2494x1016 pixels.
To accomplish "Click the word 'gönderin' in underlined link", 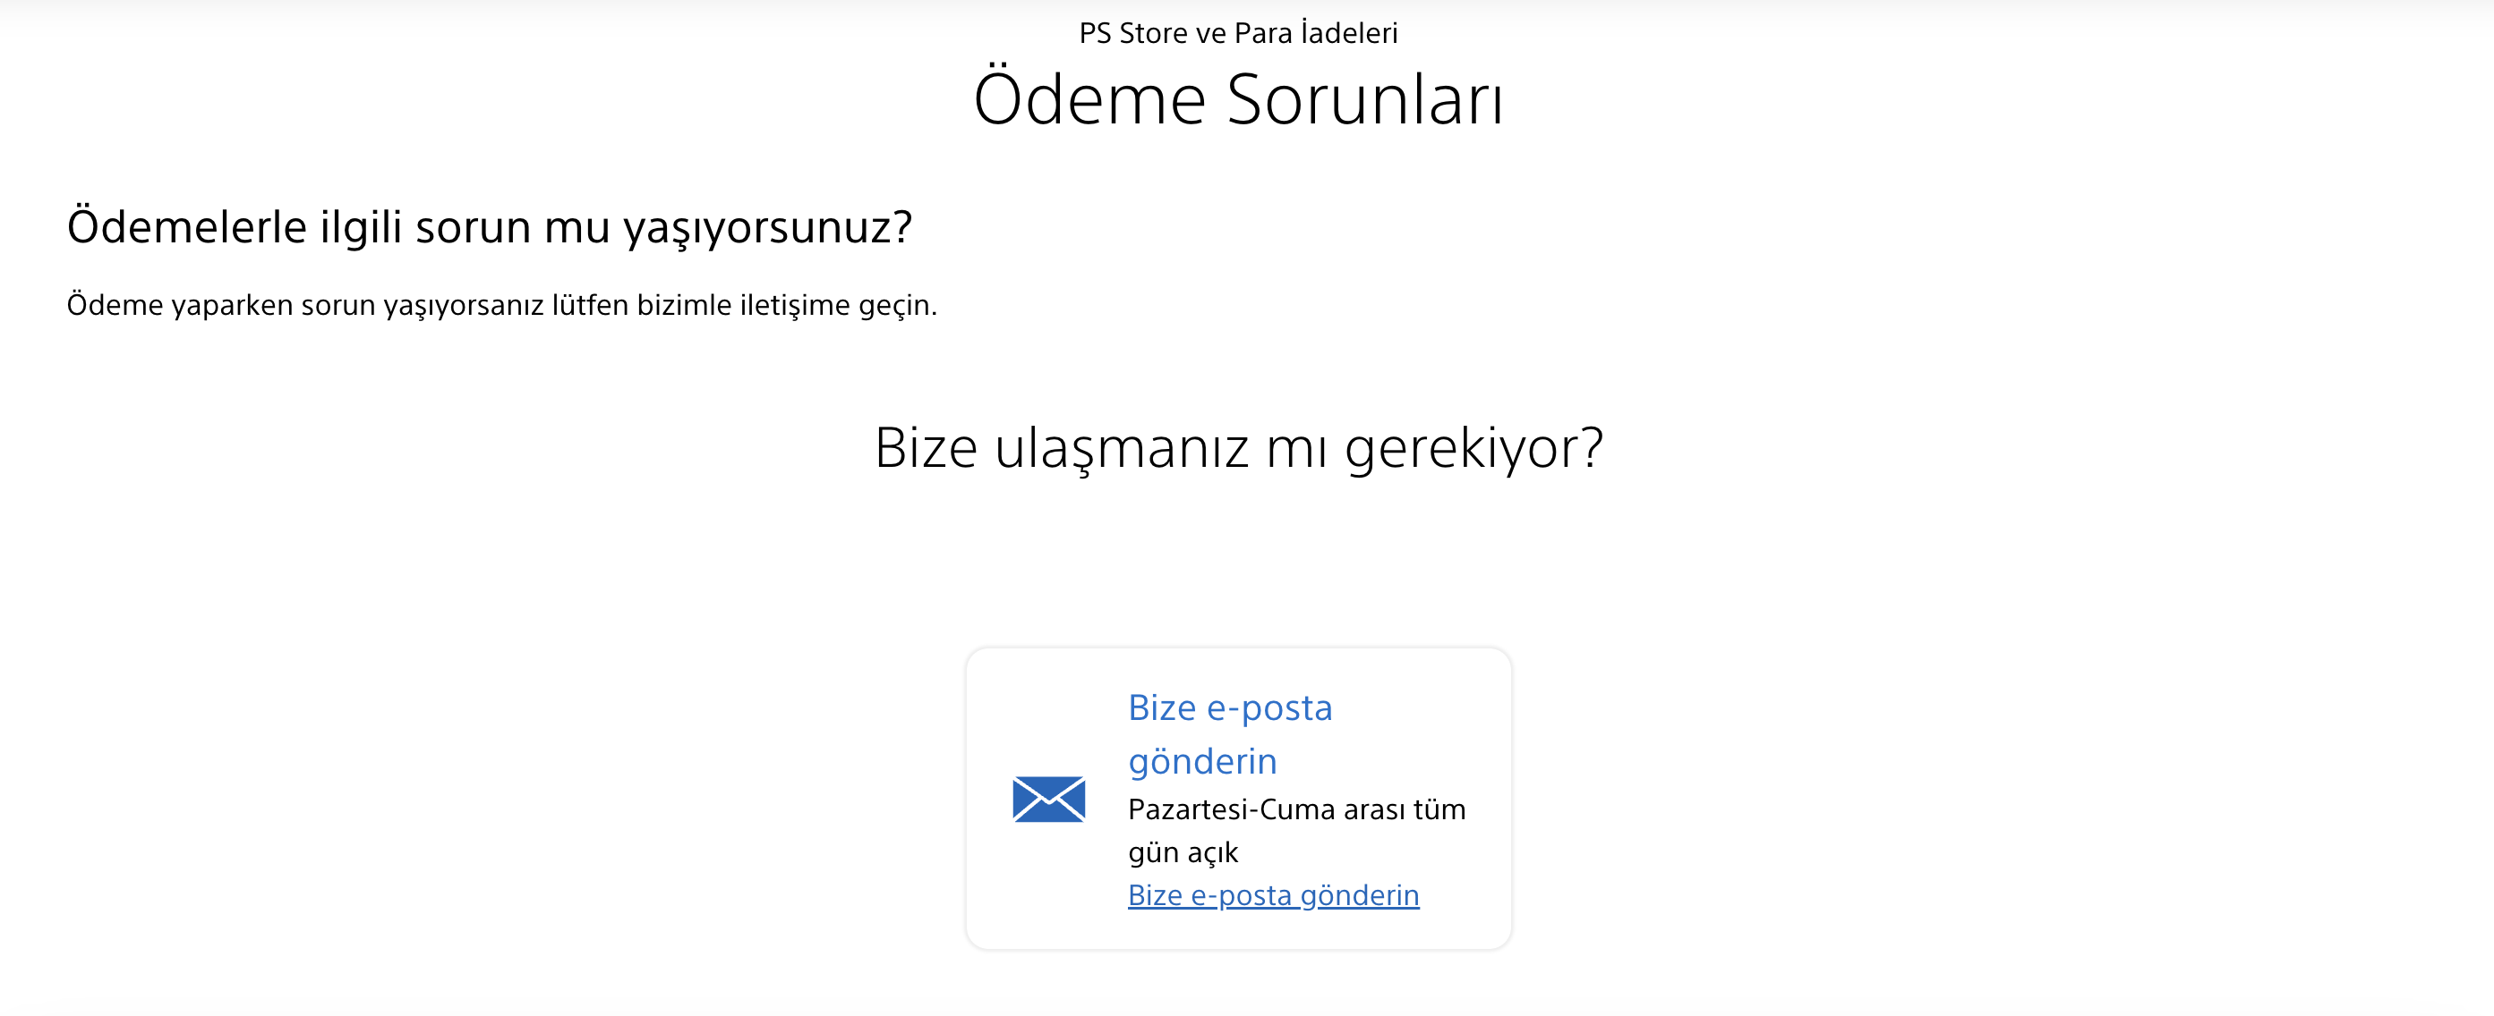I will pyautogui.click(x=1359, y=896).
